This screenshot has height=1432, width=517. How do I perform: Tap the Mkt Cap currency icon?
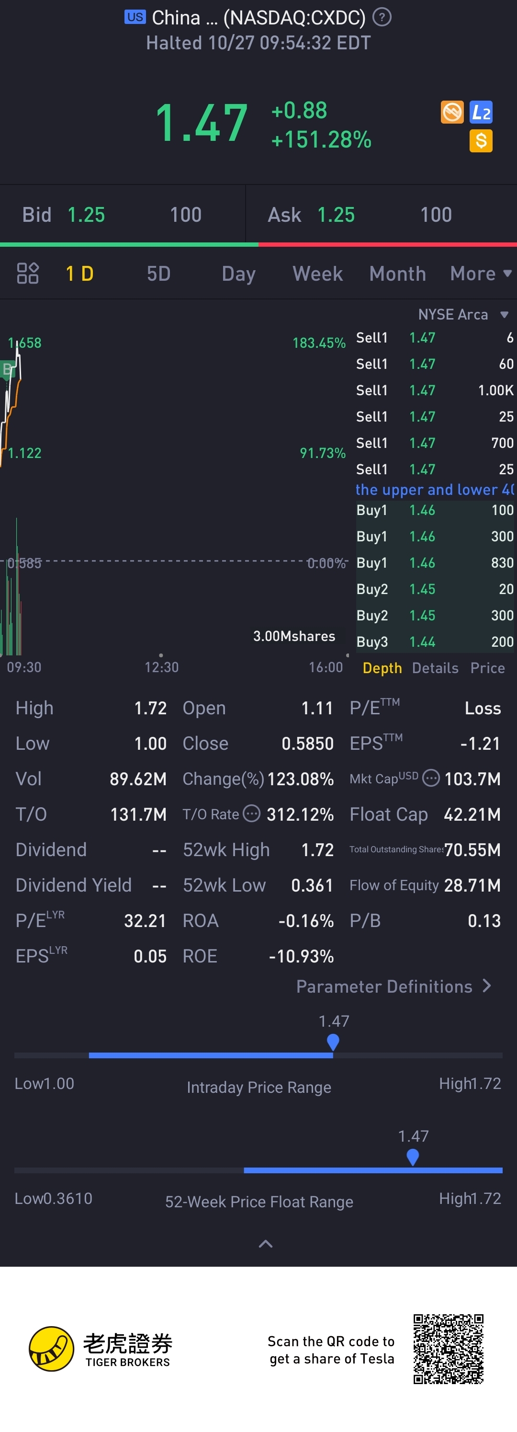pos(431,778)
